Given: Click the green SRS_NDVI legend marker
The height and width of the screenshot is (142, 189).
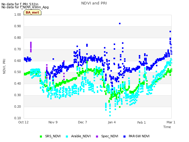Looking at the screenshot, I should pos(41,136).
